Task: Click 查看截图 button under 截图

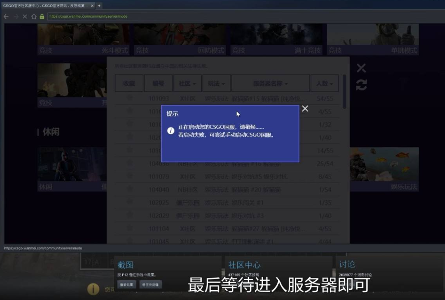Action: [x=126, y=284]
